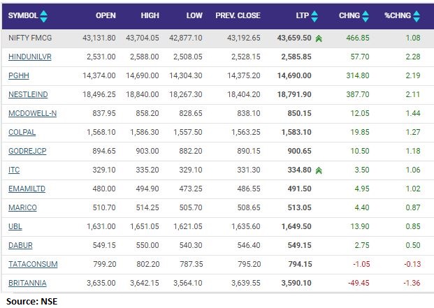Click the COLPAL symbol link
The width and height of the screenshot is (434, 308).
coord(21,132)
